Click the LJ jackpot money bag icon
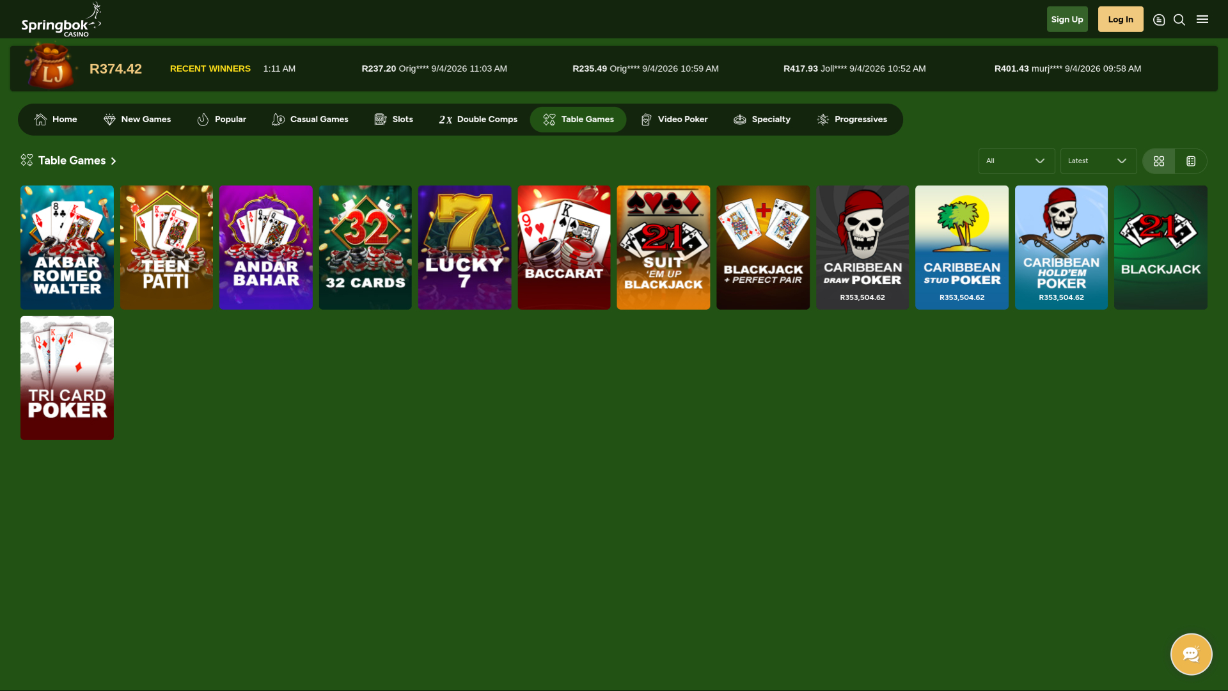Viewport: 1228px width, 691px height. pyautogui.click(x=51, y=67)
